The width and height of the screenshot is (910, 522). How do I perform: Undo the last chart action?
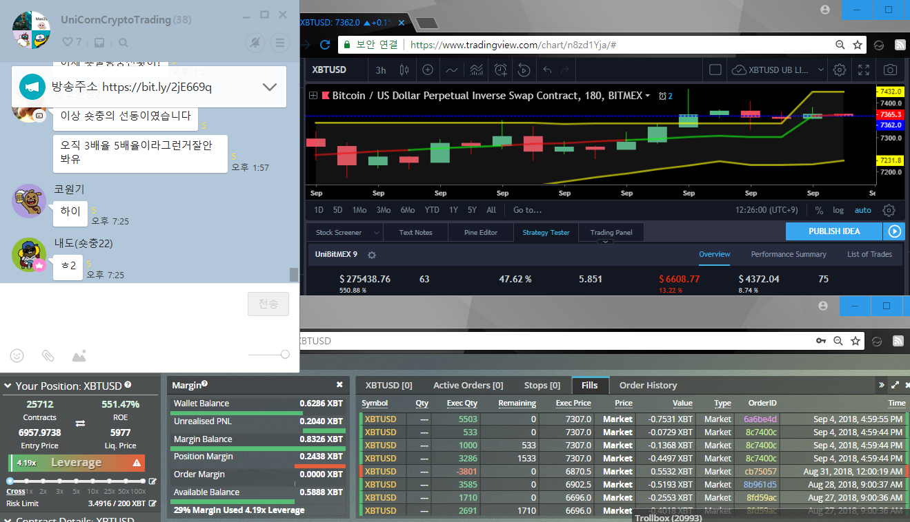pyautogui.click(x=548, y=70)
